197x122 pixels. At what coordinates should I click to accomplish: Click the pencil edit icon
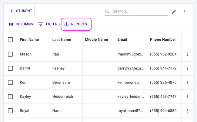pyautogui.click(x=174, y=12)
